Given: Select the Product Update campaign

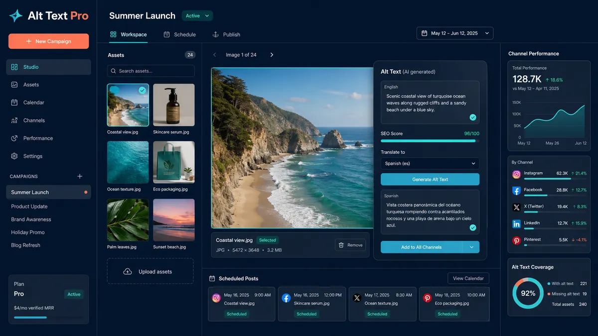Looking at the screenshot, I should [29, 206].
